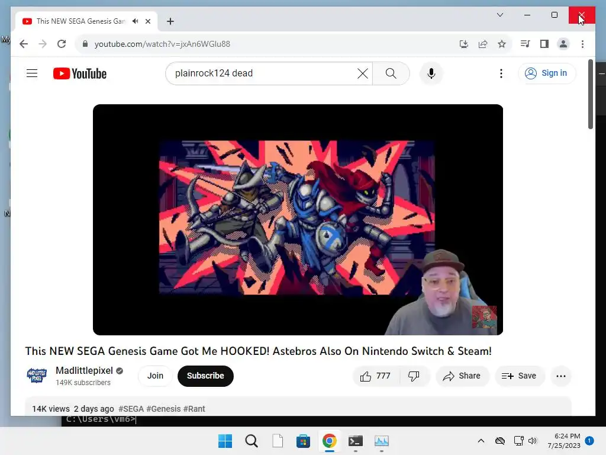Open the blank file icon on taskbar
The width and height of the screenshot is (606, 455).
[278, 441]
